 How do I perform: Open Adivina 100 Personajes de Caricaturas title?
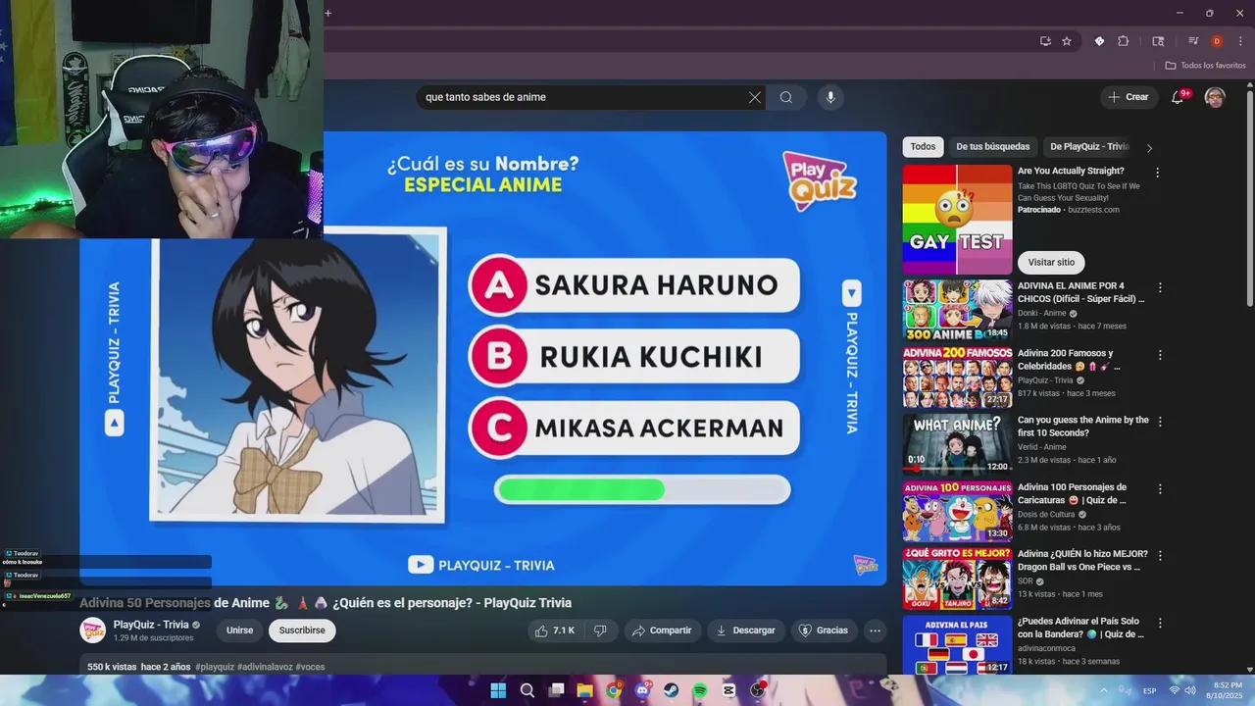click(x=1072, y=493)
